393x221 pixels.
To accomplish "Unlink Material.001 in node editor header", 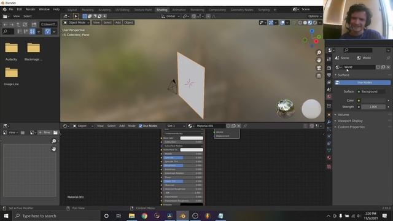I will point(239,126).
